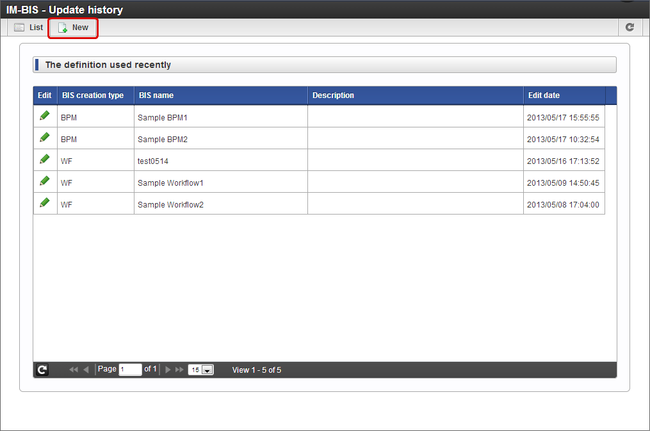Click the page number input field

[130, 370]
